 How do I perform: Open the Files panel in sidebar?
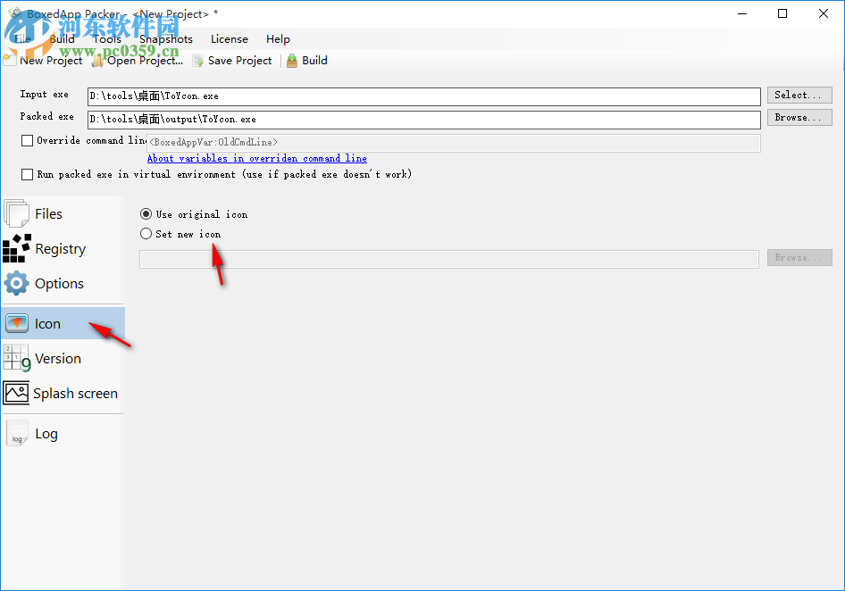[49, 213]
